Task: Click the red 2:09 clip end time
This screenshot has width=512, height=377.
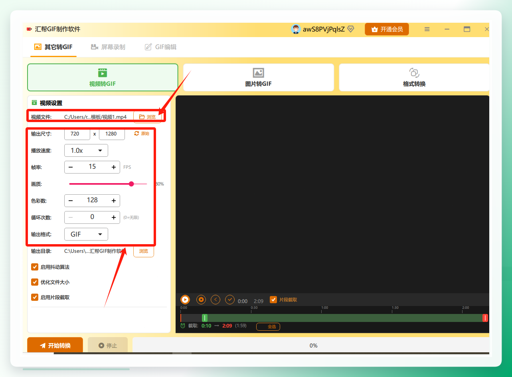Action: pos(227,326)
